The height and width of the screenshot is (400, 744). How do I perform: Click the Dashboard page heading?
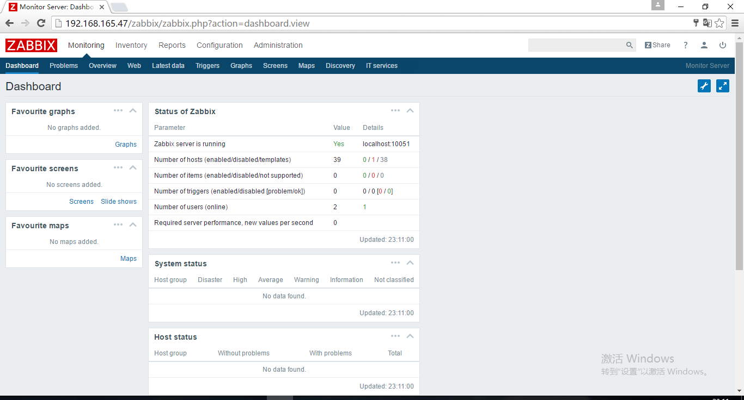33,86
